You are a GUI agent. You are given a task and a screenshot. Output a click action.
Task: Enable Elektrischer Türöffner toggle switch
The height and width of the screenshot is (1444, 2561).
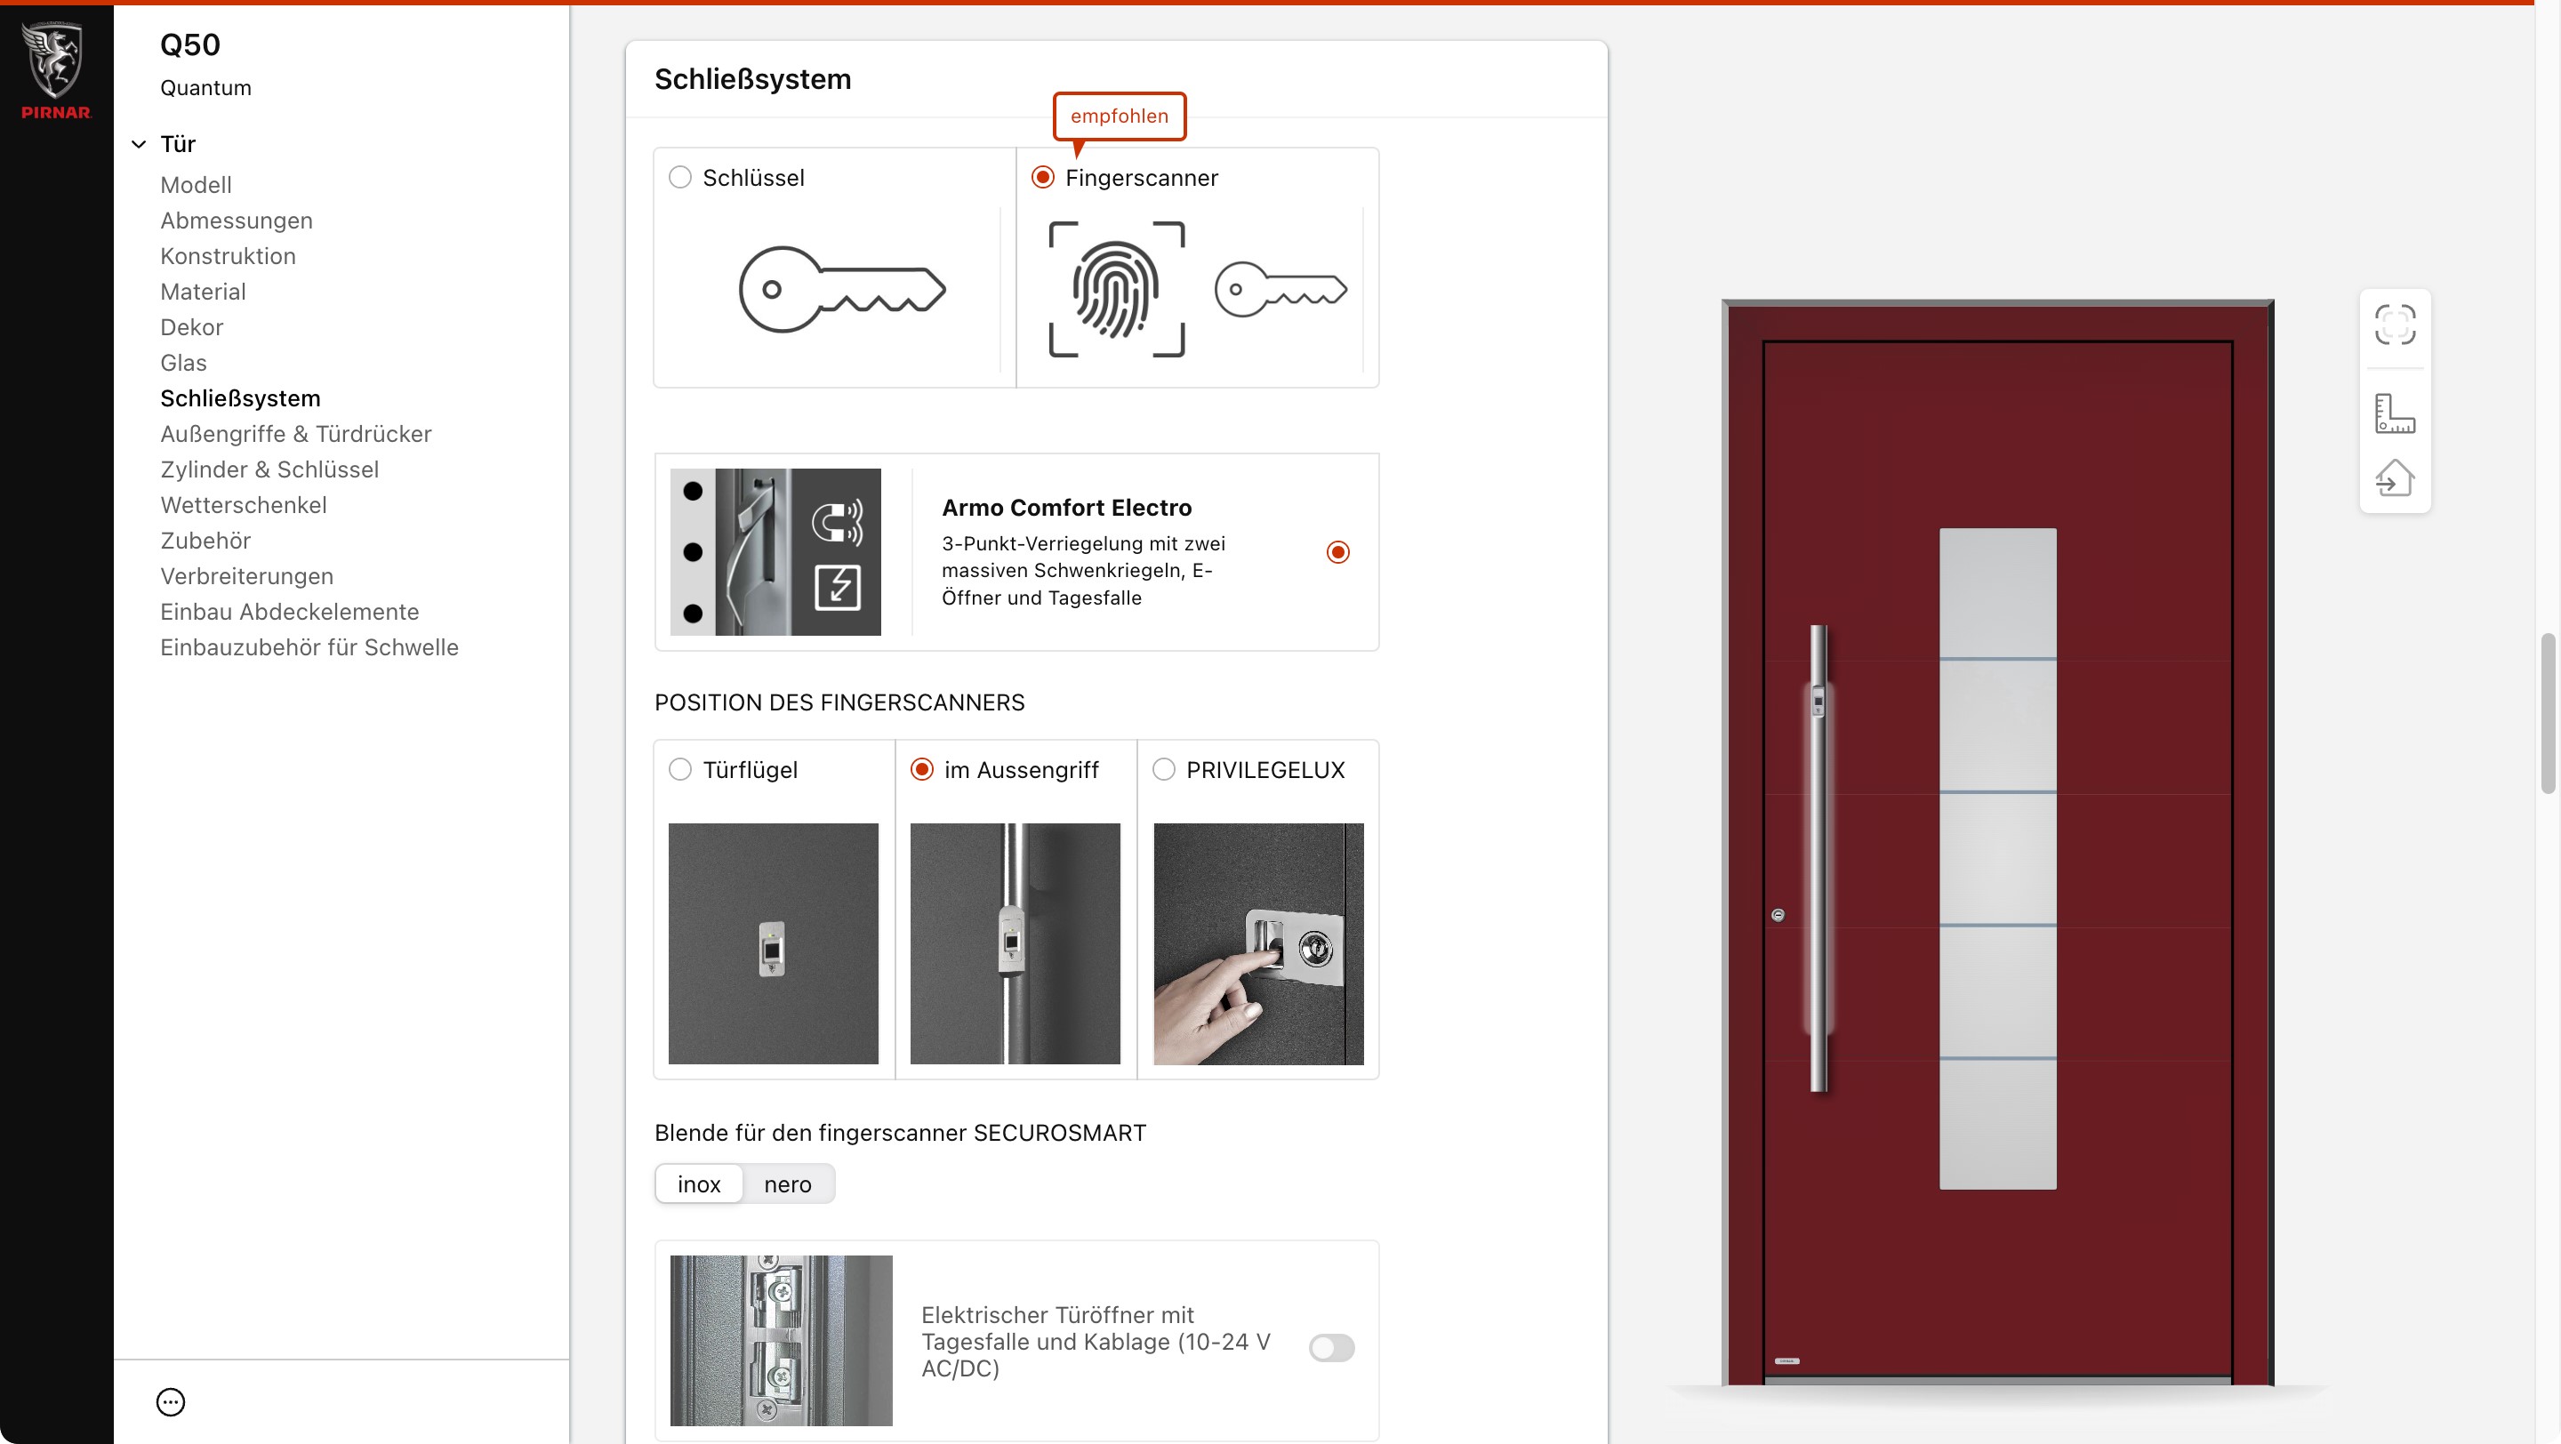point(1331,1348)
